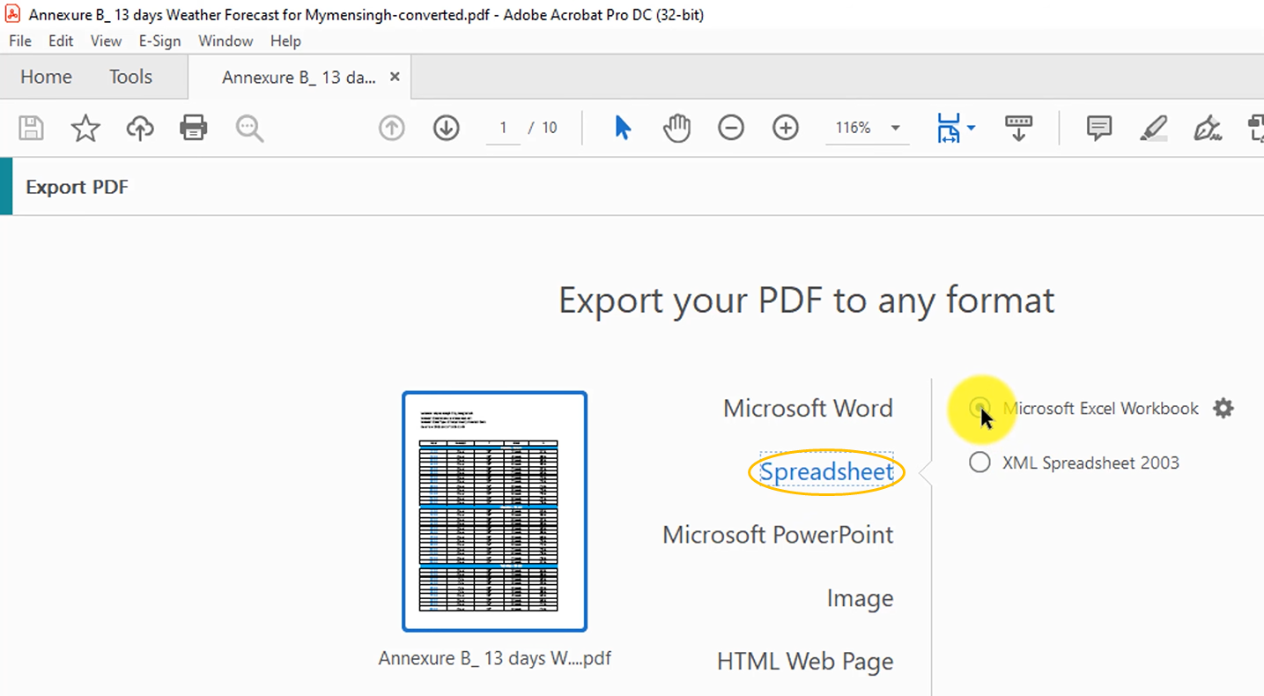Go to next page arrow icon
This screenshot has height=696, width=1264.
click(x=447, y=128)
